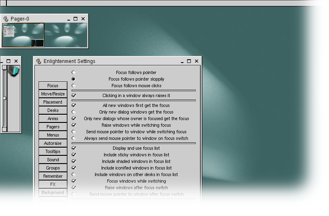The width and height of the screenshot is (329, 216).
Task: Toggle Clicking in a window always raises it
Action: 74,95
